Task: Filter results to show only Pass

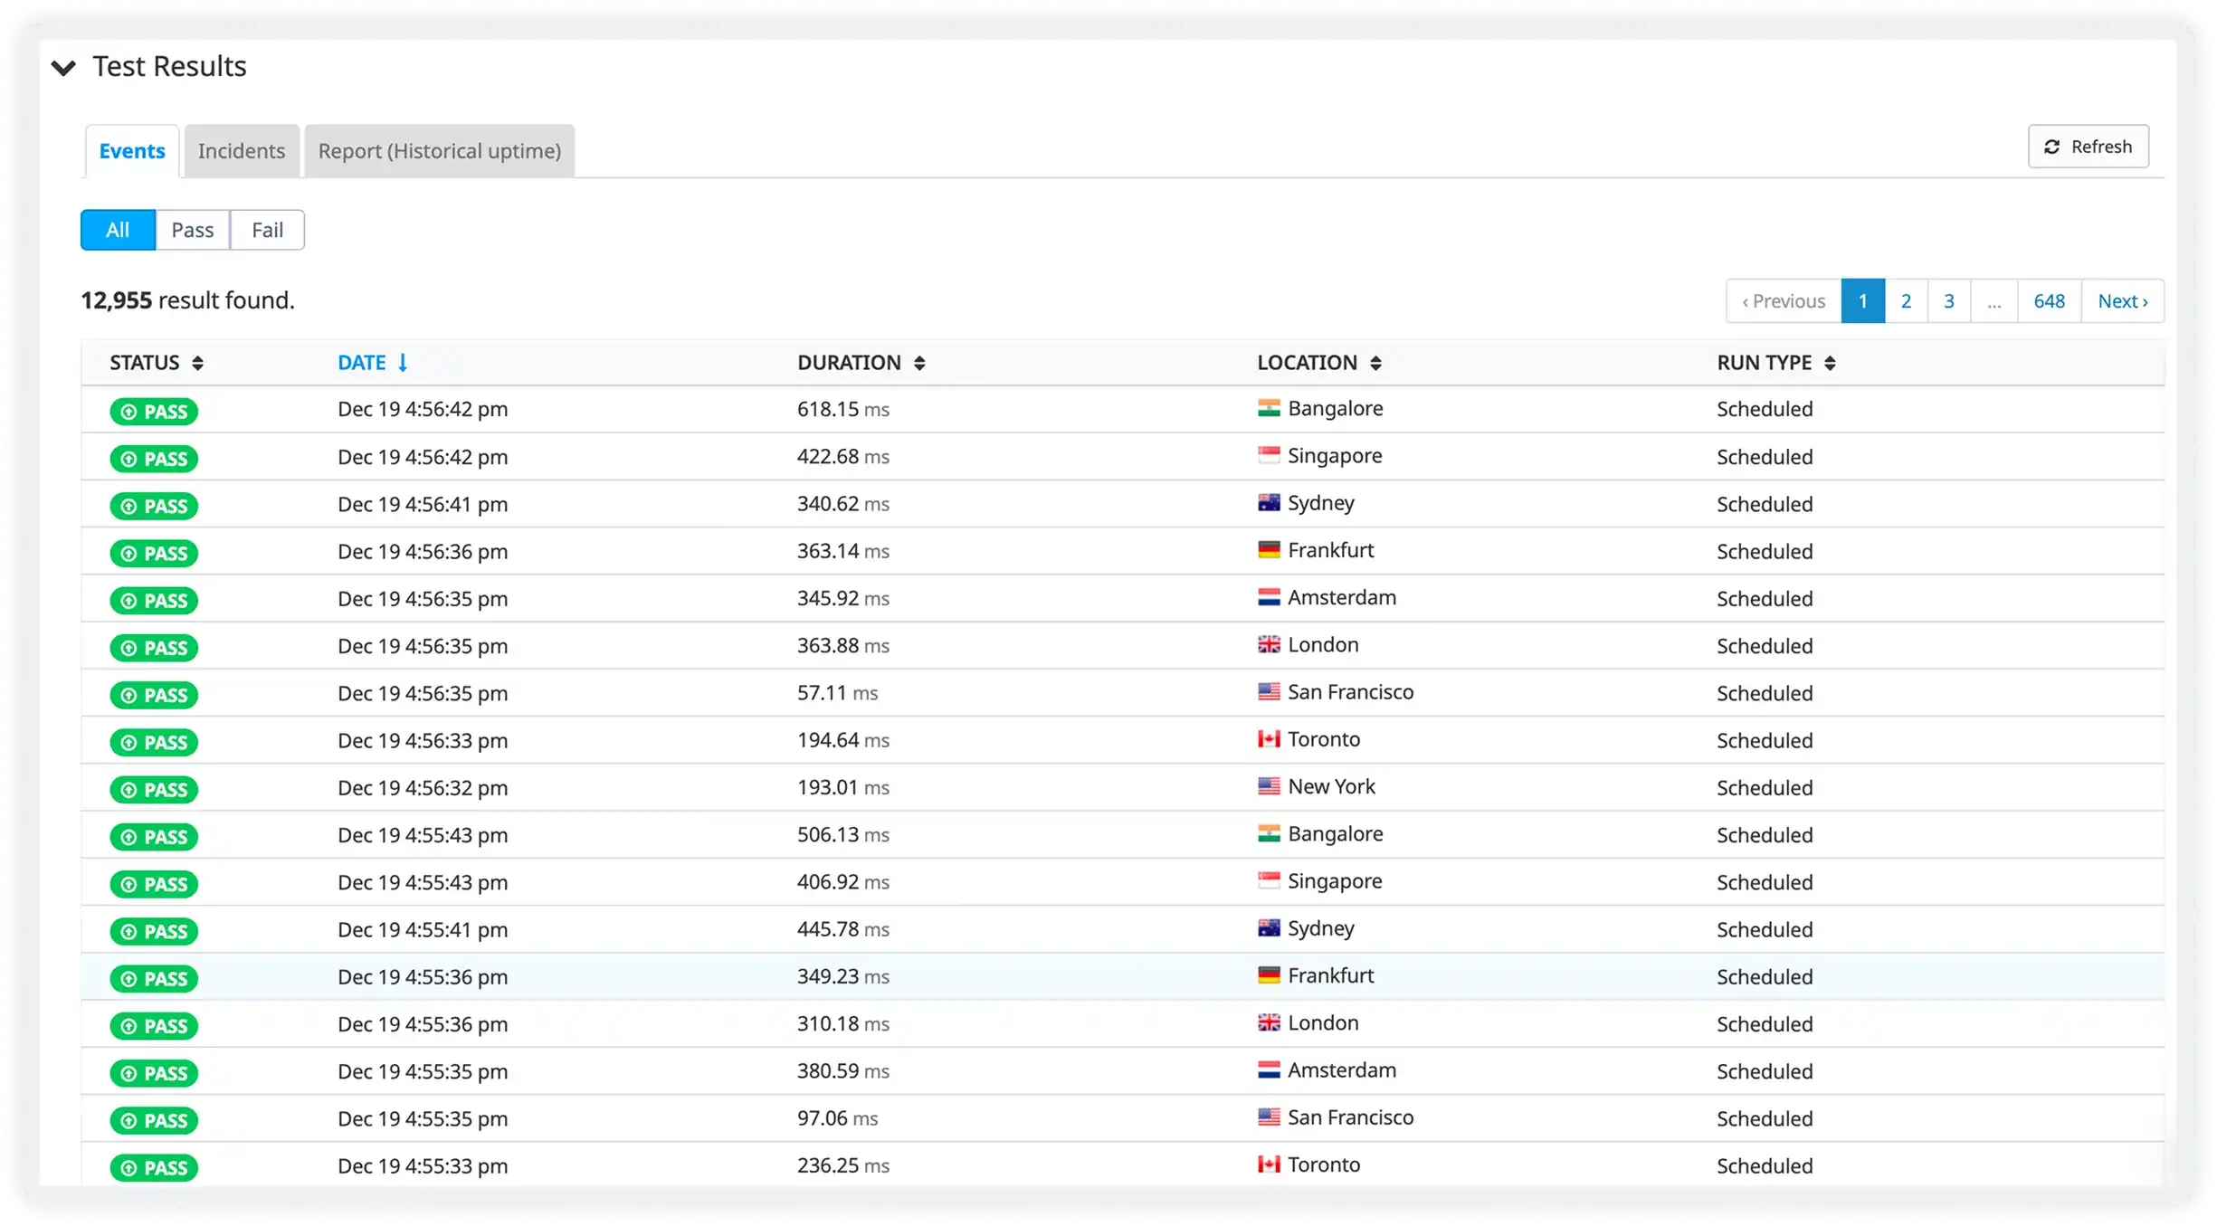Action: [192, 230]
